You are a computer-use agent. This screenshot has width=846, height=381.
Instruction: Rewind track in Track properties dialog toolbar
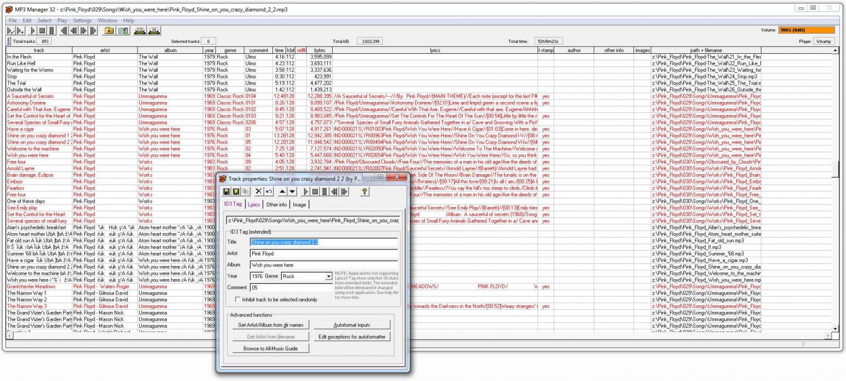(334, 192)
